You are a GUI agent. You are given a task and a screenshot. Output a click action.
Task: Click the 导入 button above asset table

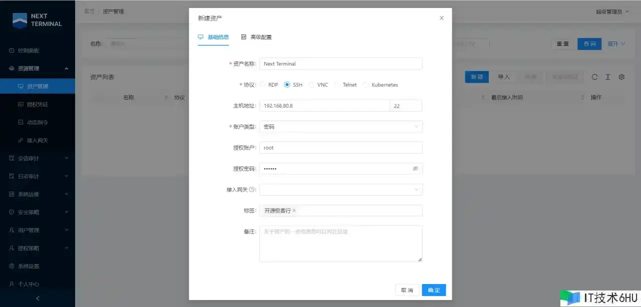pyautogui.click(x=504, y=77)
